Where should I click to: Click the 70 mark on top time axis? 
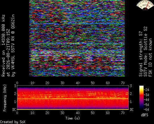point(123,83)
